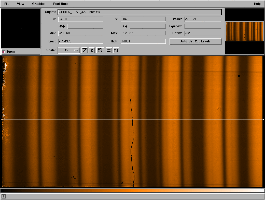The height and width of the screenshot is (200, 265).
Task: Click the rotate image icon
Action: coord(100,50)
